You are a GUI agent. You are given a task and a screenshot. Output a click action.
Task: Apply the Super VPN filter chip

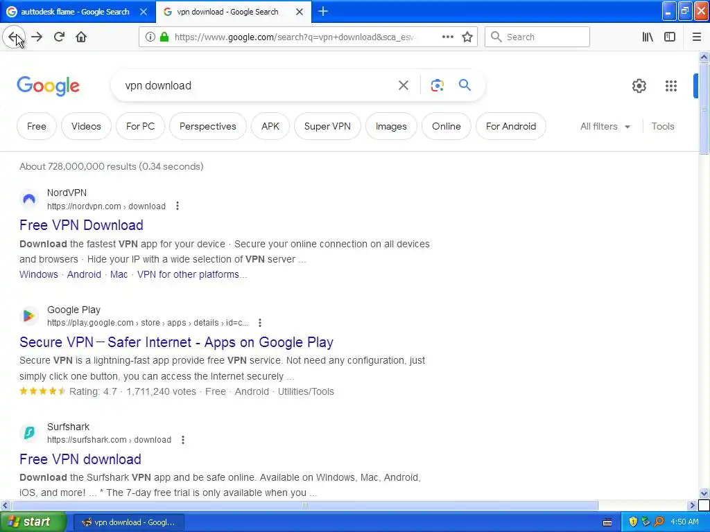click(x=327, y=126)
